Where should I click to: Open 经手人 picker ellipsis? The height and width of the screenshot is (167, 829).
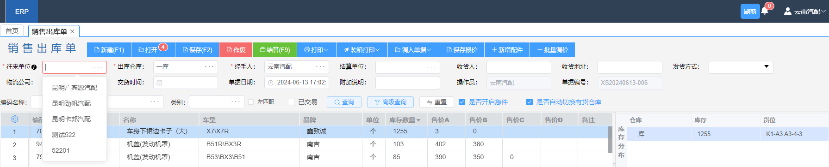[320, 67]
